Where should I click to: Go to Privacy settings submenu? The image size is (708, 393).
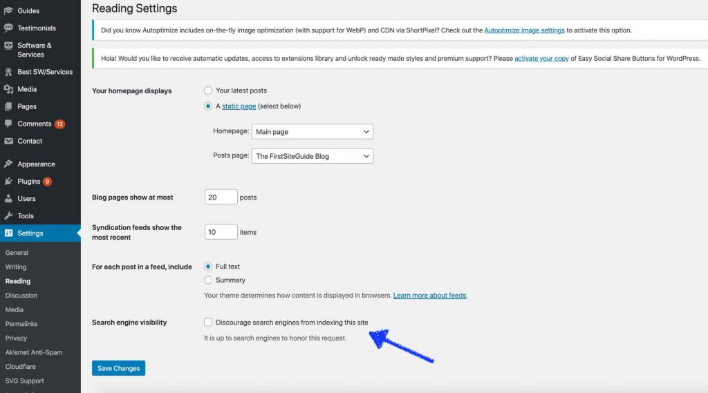click(x=17, y=338)
